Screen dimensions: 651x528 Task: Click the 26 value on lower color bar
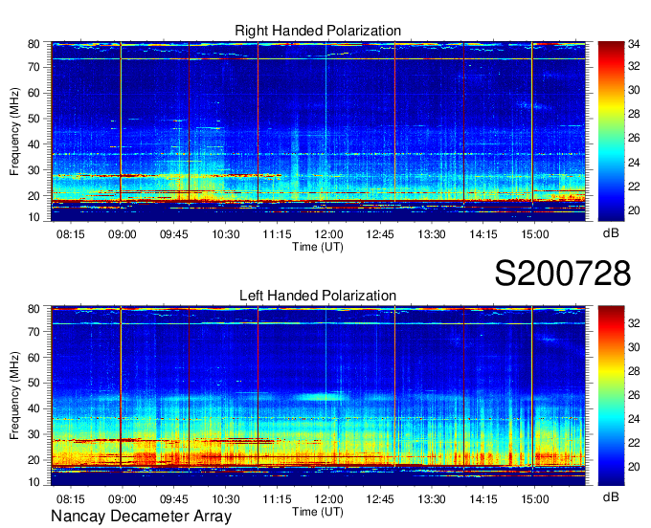634,395
